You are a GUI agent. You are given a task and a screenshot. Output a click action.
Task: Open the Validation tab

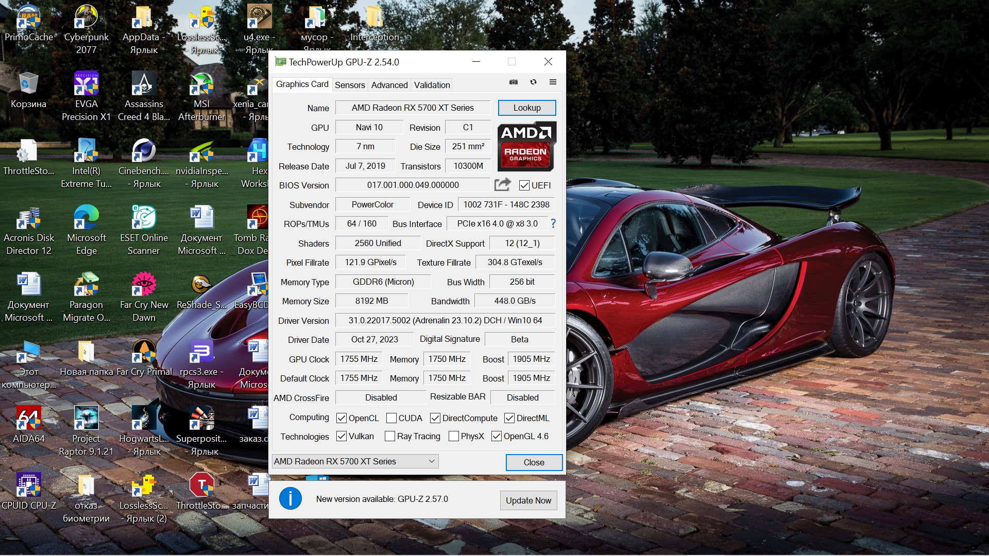pyautogui.click(x=432, y=85)
